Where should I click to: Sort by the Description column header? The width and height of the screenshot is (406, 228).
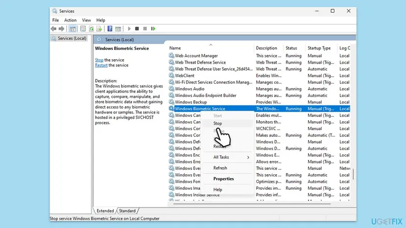[x=269, y=48]
